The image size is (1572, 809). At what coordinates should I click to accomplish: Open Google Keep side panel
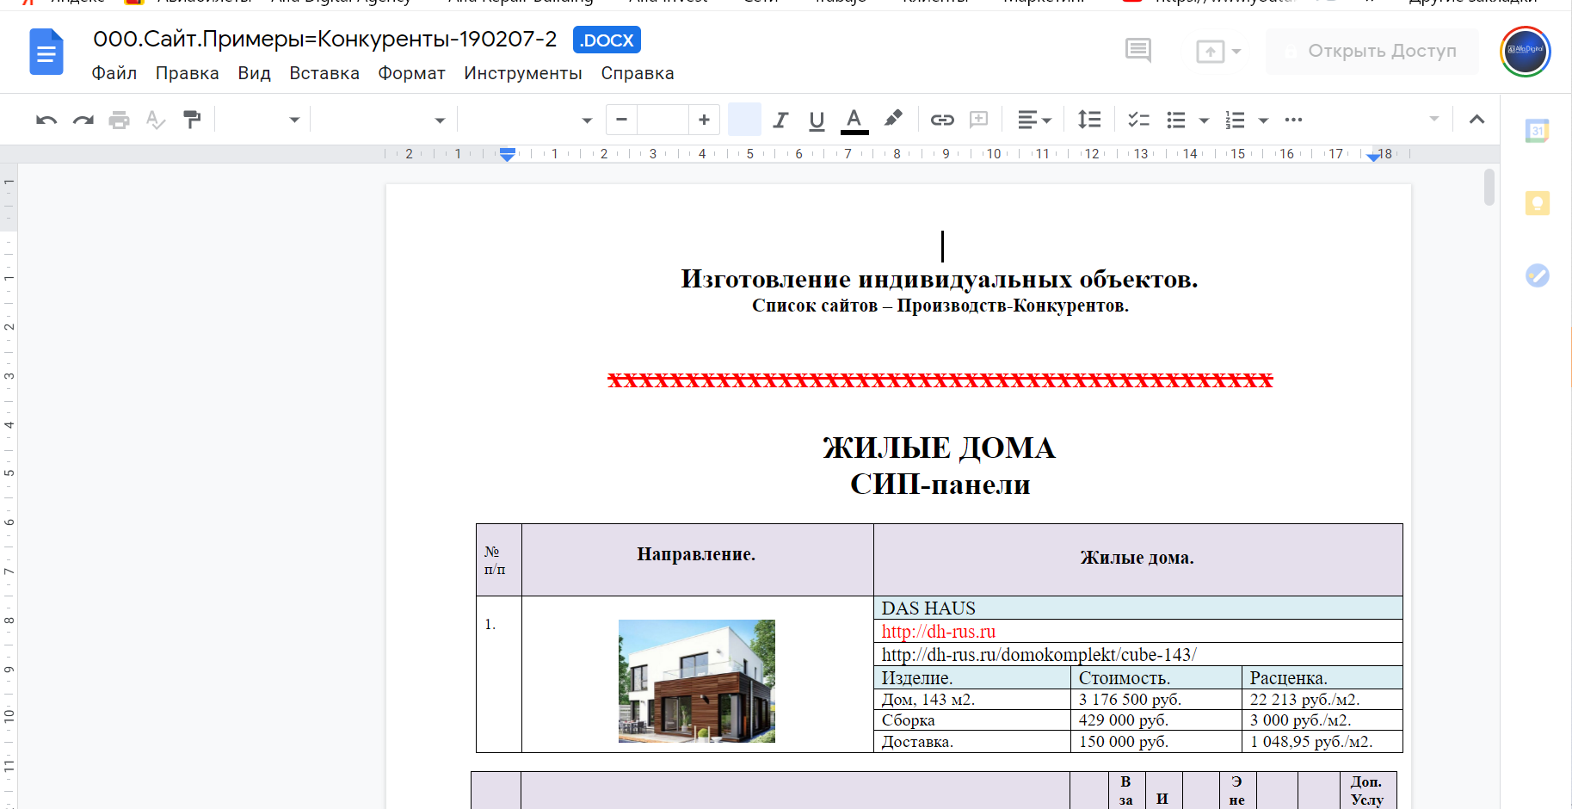1538,203
